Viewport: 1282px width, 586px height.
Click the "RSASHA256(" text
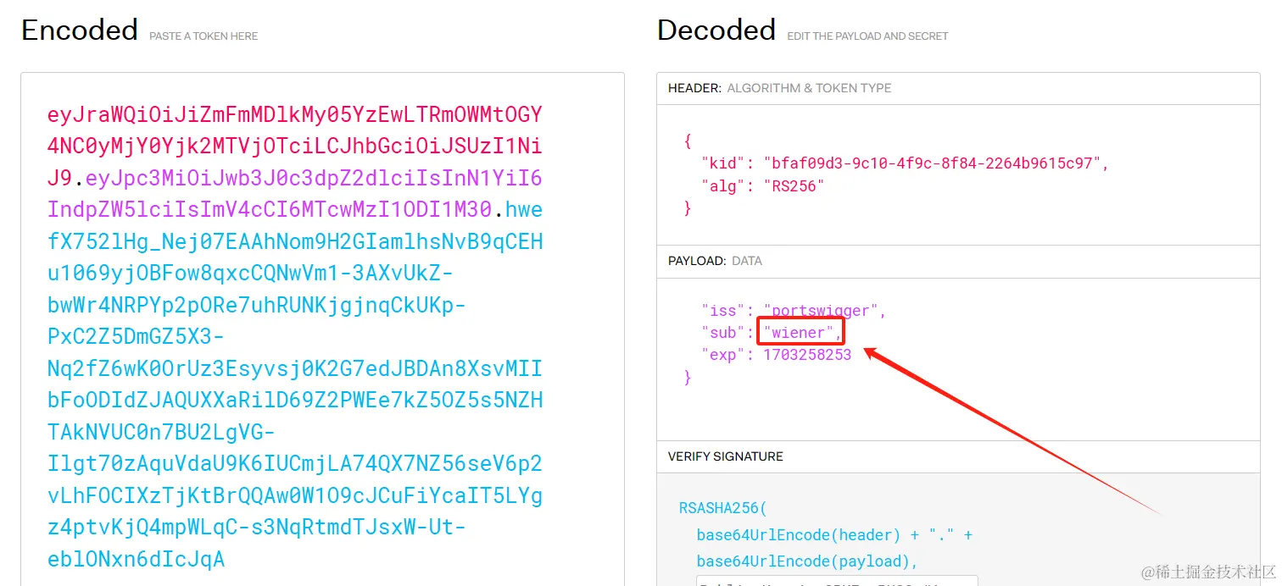coord(722,509)
